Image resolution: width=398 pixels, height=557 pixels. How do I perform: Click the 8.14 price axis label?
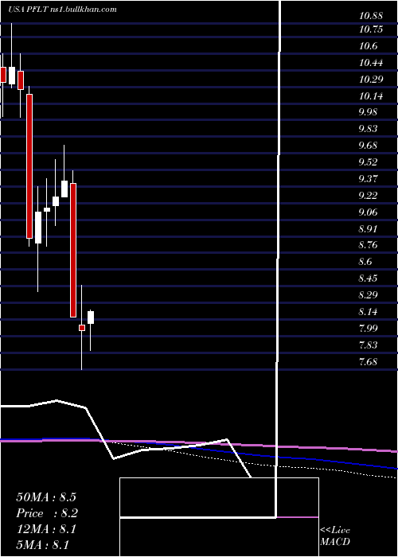[x=368, y=312]
